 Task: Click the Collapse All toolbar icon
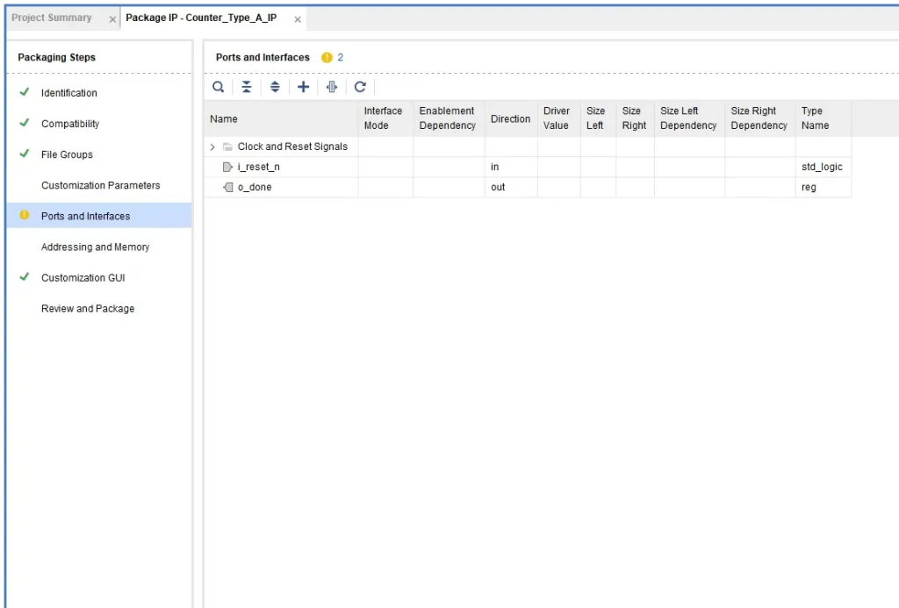pyautogui.click(x=247, y=87)
